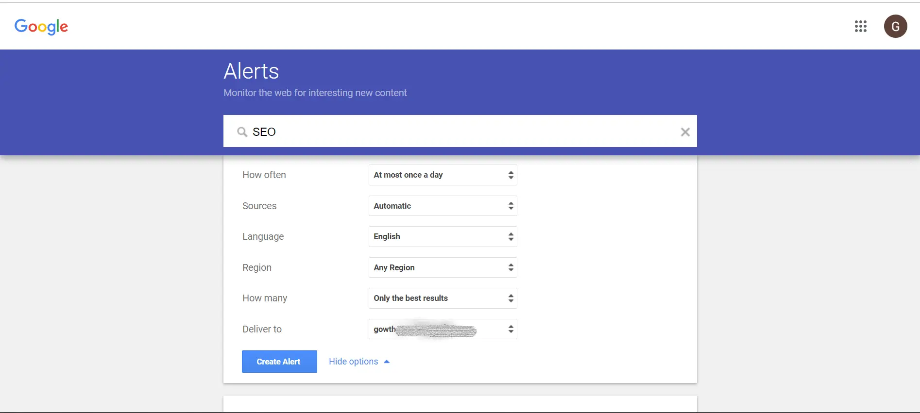
Task: Click the Google logo
Action: (41, 27)
